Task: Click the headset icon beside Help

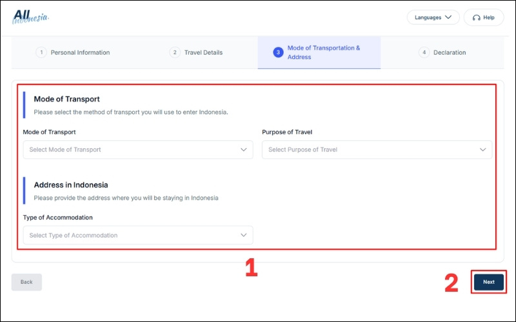Action: click(x=476, y=17)
